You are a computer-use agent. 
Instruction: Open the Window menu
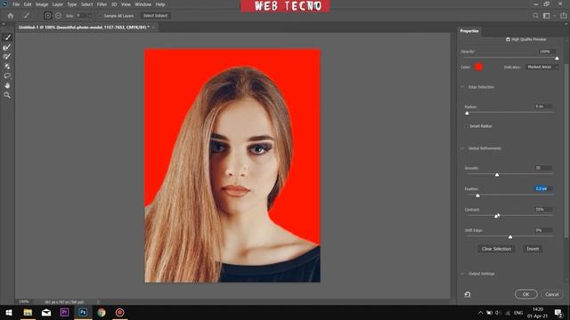[x=142, y=4]
